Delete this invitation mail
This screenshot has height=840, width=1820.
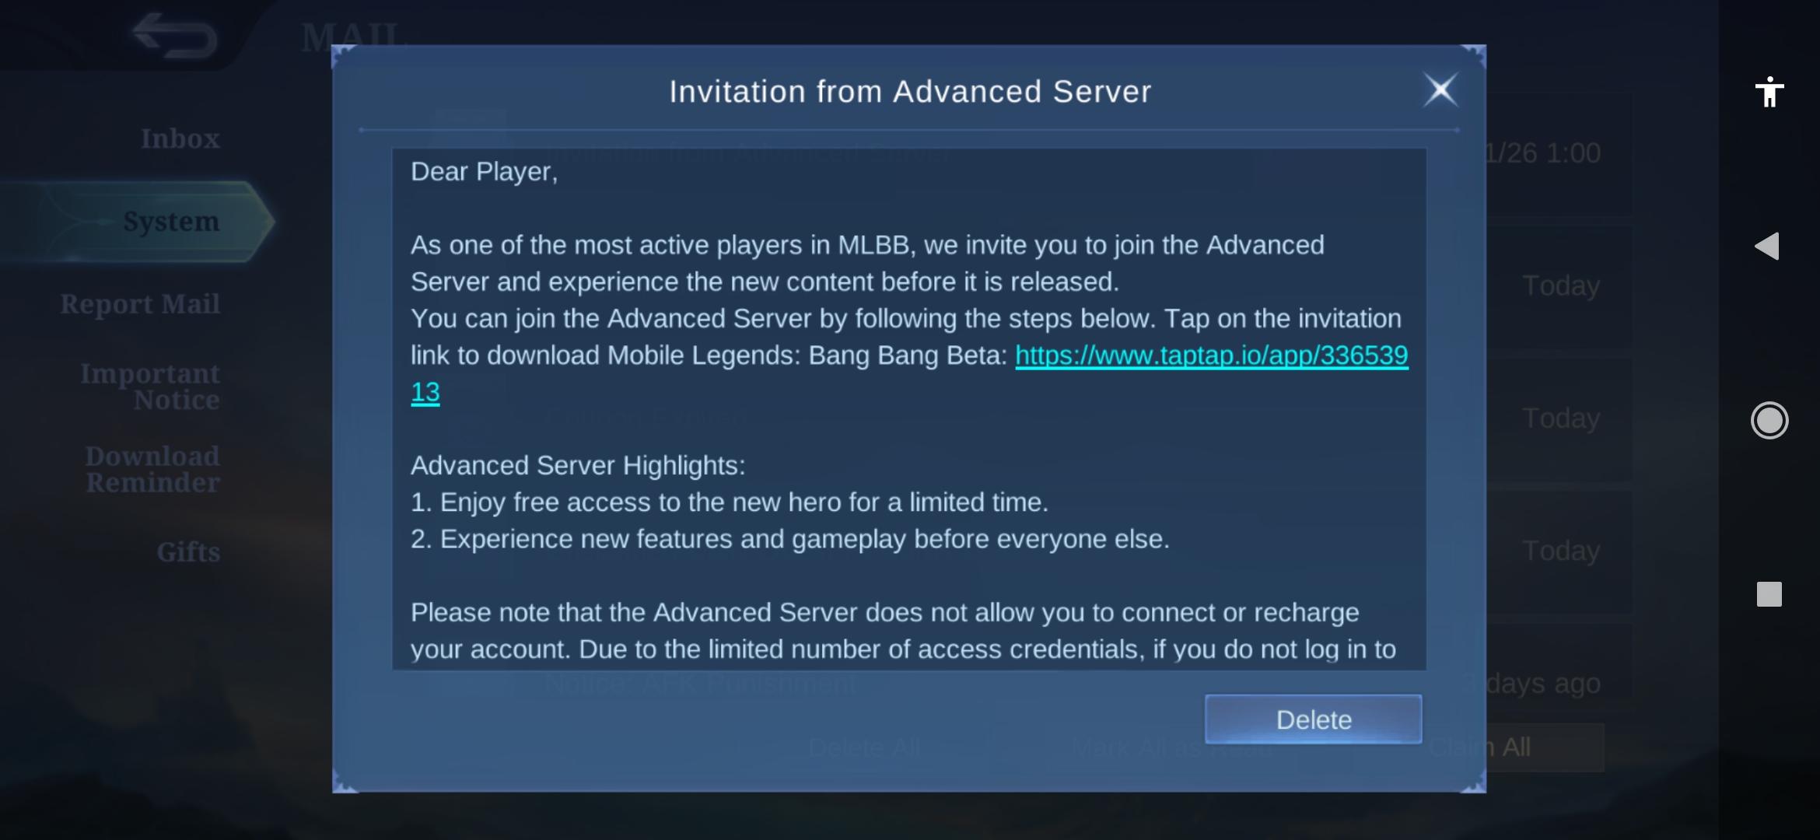pos(1314,719)
